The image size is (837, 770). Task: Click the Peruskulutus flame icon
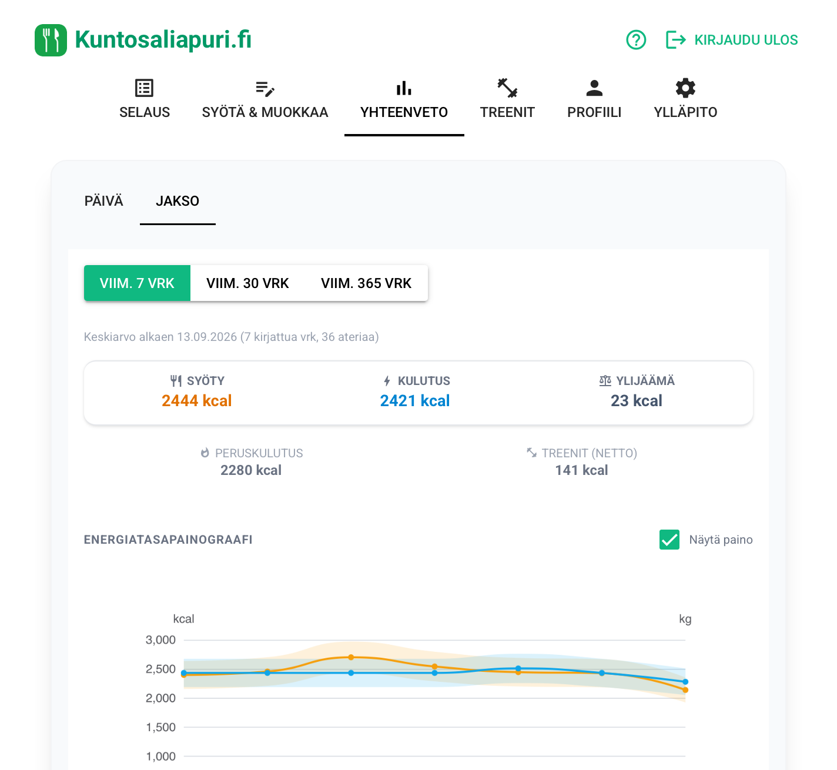click(205, 453)
